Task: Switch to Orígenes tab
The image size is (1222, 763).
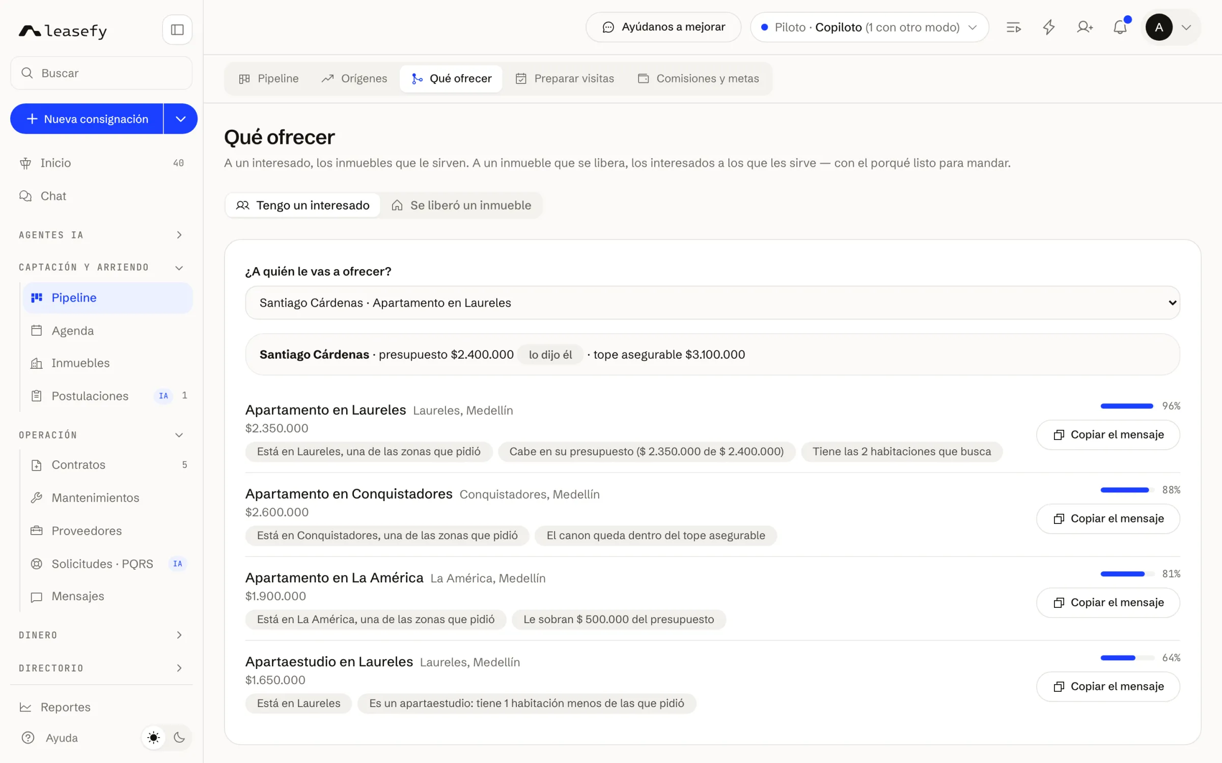Action: [354, 79]
